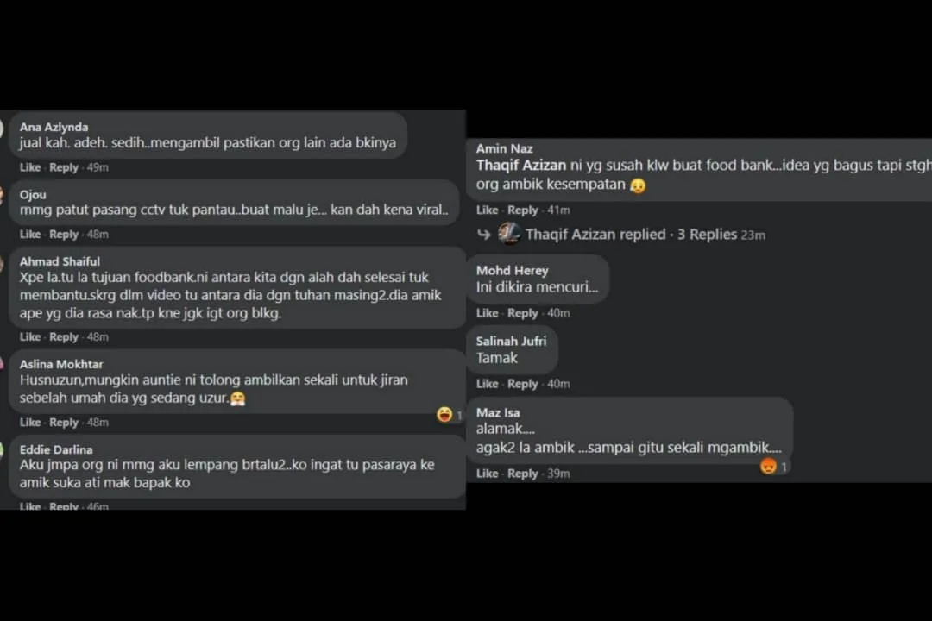The height and width of the screenshot is (621, 932).
Task: Reply to Amin Naz's comment
Action: pyautogui.click(x=522, y=210)
